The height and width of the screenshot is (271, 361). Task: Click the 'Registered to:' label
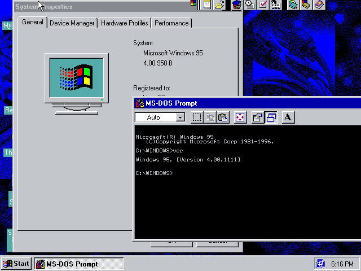tap(152, 88)
